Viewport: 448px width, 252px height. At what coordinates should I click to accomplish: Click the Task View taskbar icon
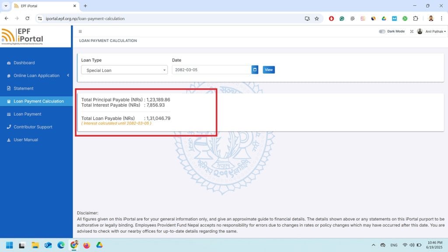click(x=22, y=245)
